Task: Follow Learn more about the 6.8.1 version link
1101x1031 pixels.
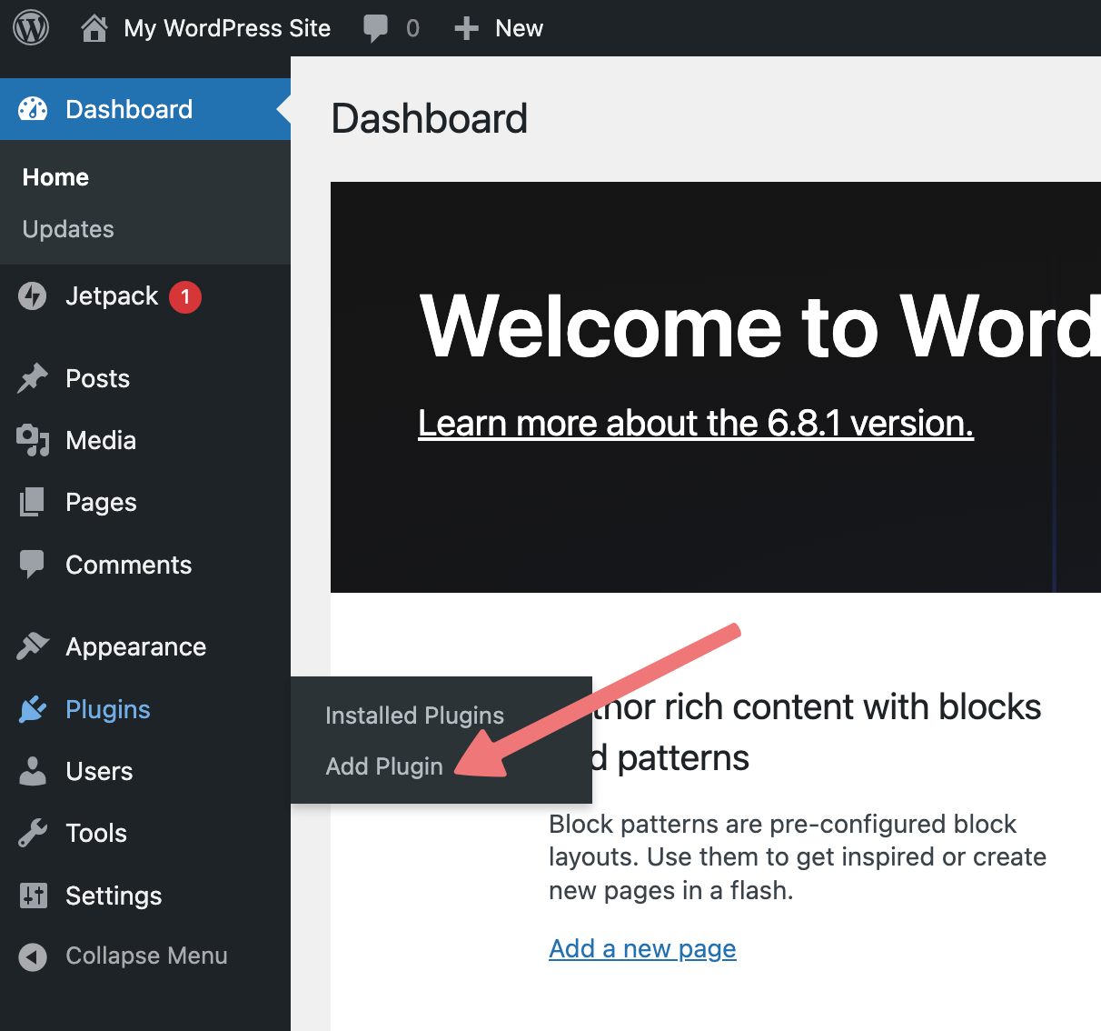Action: pyautogui.click(x=696, y=423)
